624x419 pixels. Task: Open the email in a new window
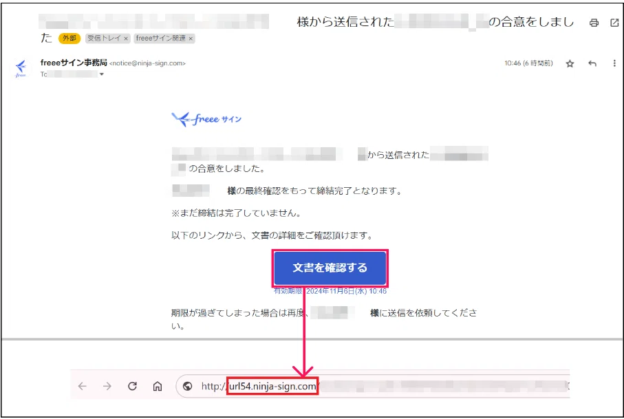click(614, 23)
